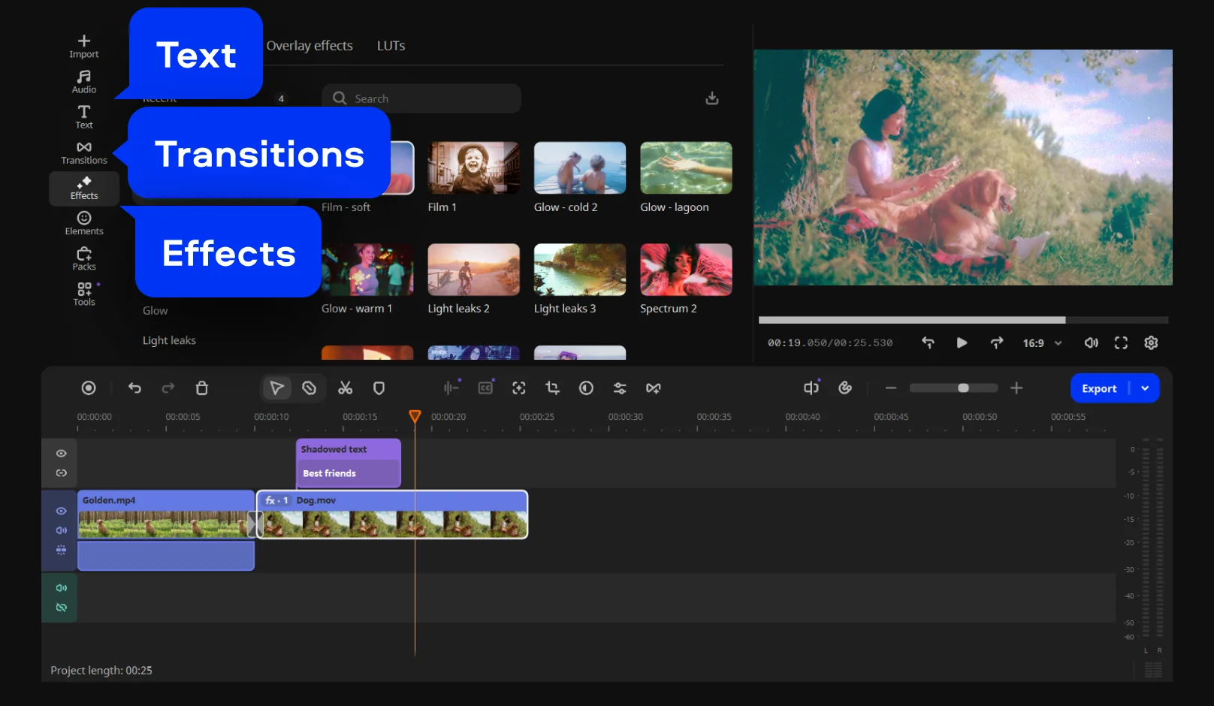Click the undo arrow in timeline toolbar
The width and height of the screenshot is (1214, 706).
tap(134, 388)
